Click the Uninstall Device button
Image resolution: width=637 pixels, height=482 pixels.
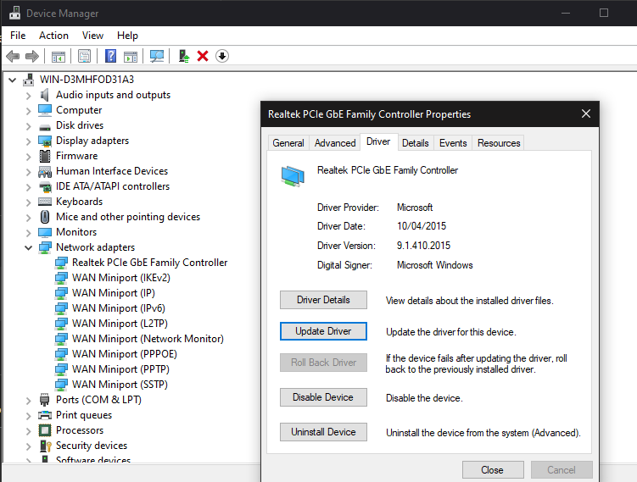pyautogui.click(x=323, y=432)
